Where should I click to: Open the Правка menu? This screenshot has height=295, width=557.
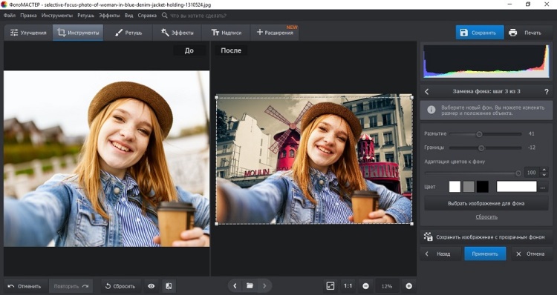(28, 16)
